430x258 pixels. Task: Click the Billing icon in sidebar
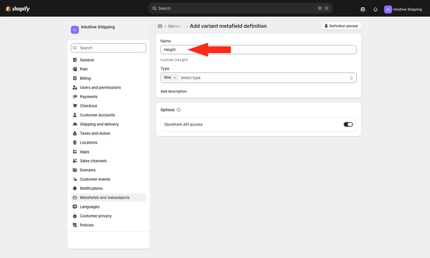coord(74,78)
